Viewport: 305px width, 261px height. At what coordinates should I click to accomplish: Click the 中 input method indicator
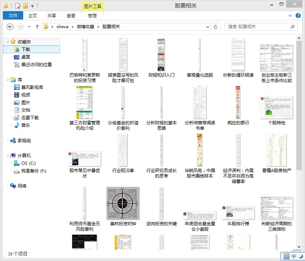click(x=294, y=256)
